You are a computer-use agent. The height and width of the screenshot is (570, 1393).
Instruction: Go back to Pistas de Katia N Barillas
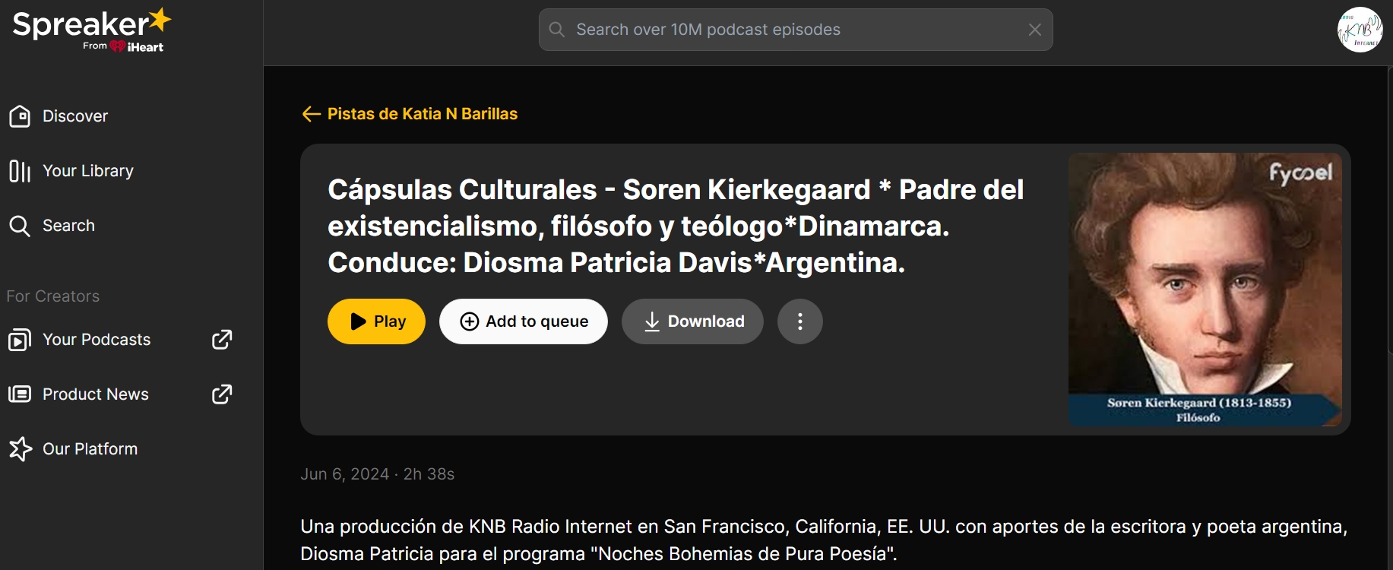(x=410, y=114)
